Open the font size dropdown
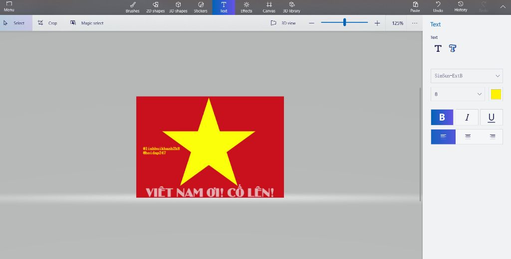 coord(458,94)
